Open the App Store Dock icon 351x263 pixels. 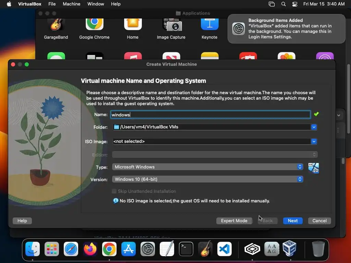tap(129, 249)
